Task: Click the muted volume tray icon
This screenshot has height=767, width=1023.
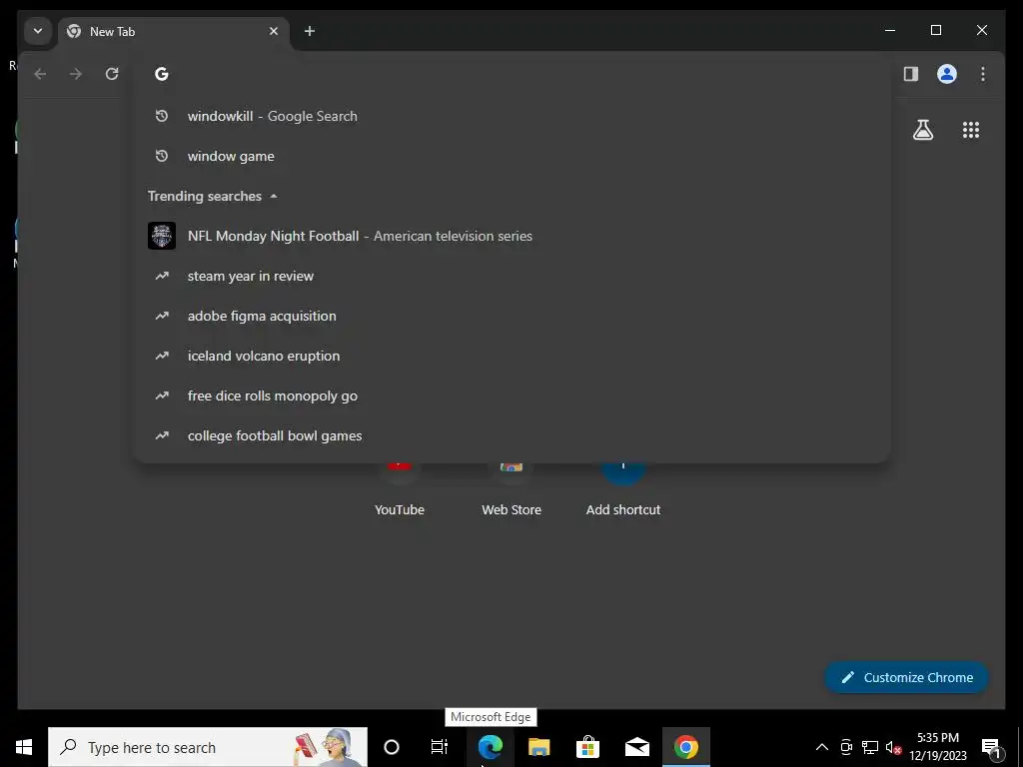Action: click(893, 747)
